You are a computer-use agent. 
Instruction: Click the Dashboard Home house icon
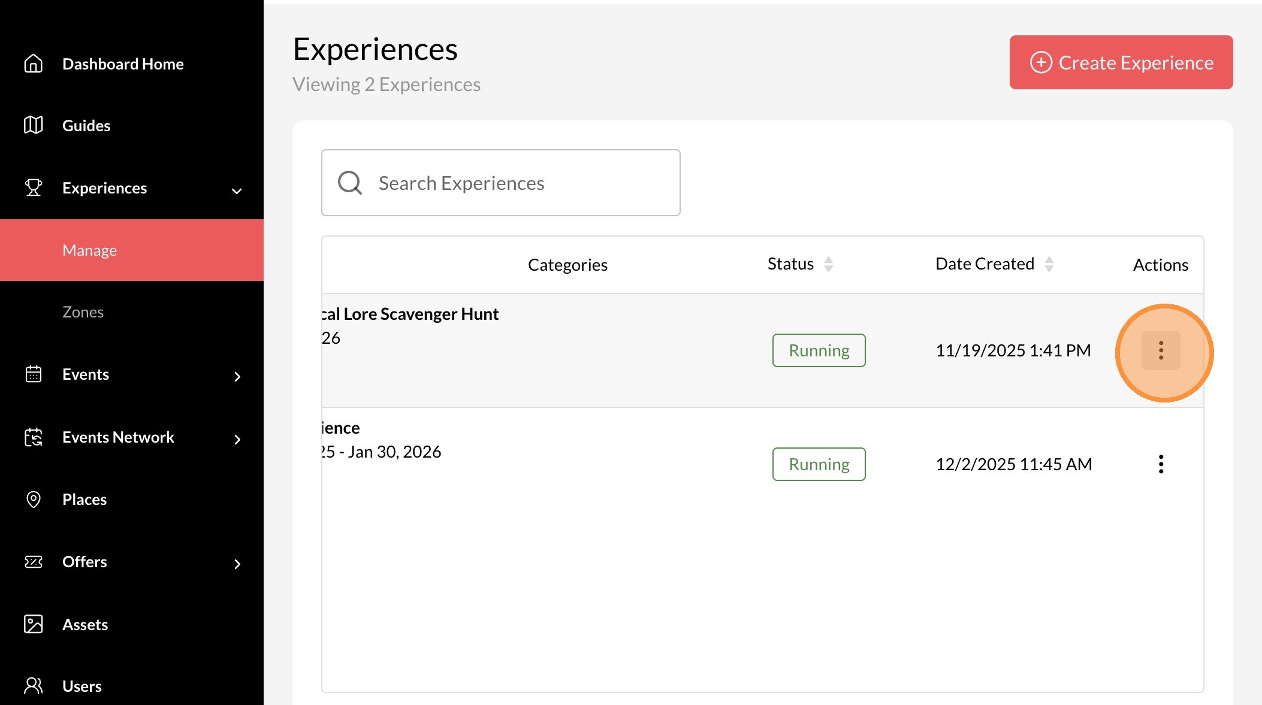tap(34, 63)
